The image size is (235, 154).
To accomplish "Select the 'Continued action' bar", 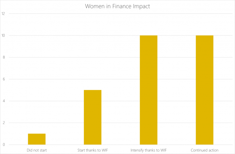I will coord(204,90).
